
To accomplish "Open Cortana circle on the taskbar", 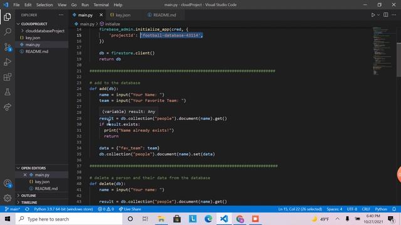I will (x=130, y=219).
